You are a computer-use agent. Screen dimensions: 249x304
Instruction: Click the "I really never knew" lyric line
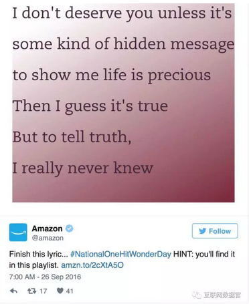point(83,168)
